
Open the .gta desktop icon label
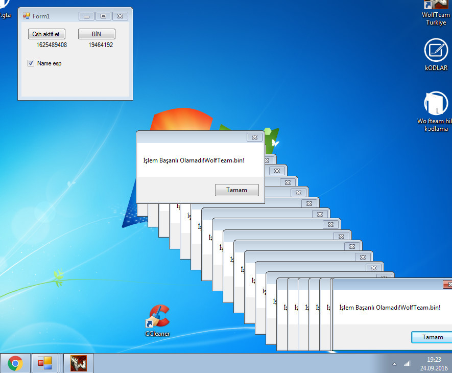click(x=5, y=15)
